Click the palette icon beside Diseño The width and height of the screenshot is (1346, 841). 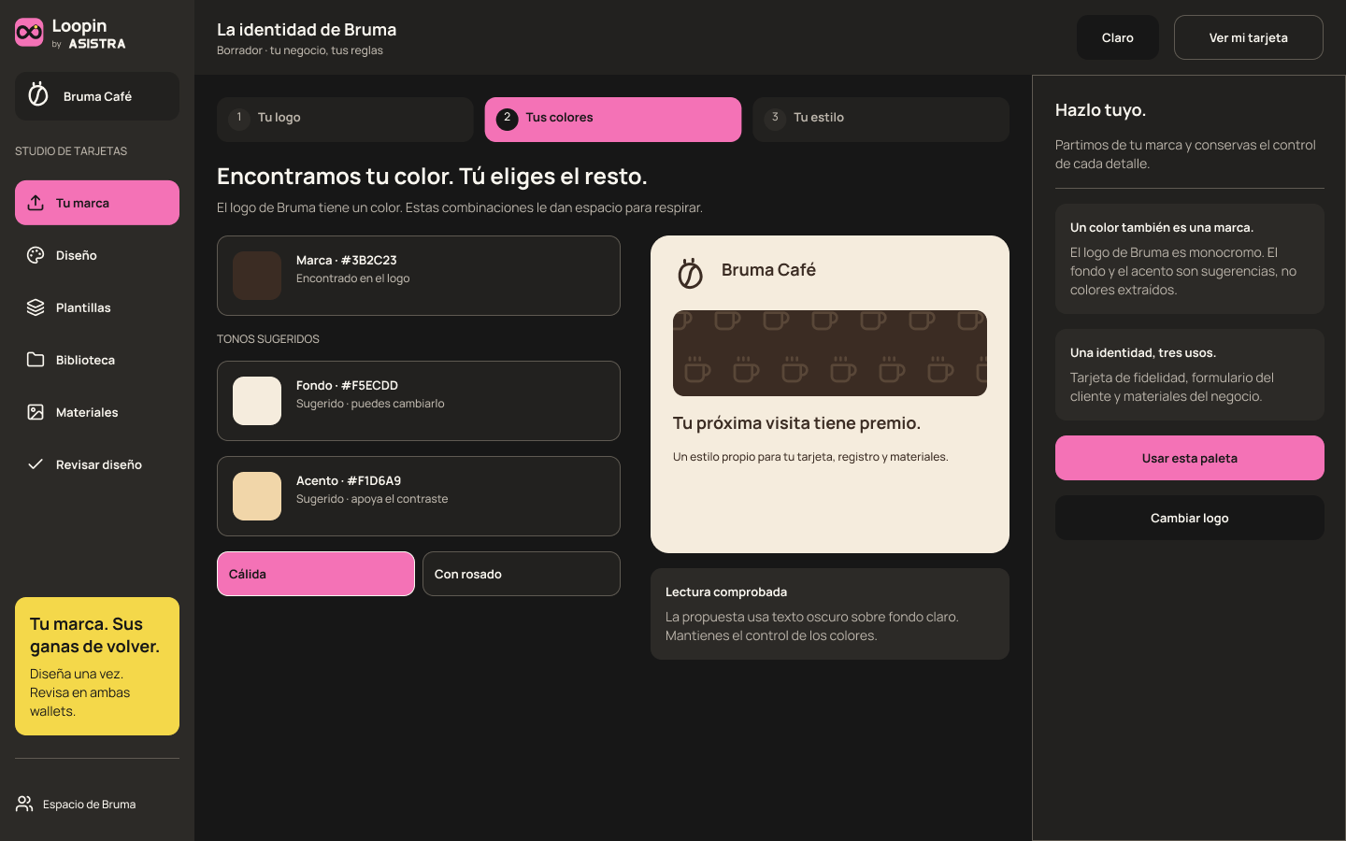point(36,255)
